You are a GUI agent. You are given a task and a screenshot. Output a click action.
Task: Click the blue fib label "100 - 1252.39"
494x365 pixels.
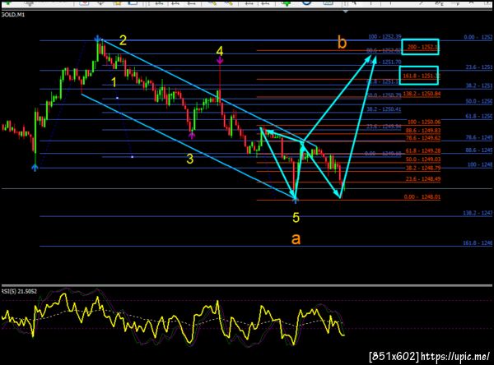(x=384, y=37)
